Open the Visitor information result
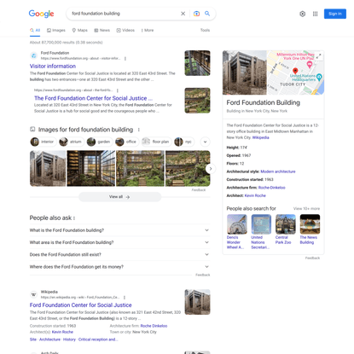Image resolution: width=354 pixels, height=354 pixels. (x=53, y=67)
